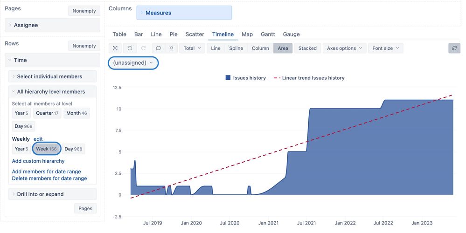The image size is (466, 233).
Task: Select Day 968 level above Weekly
Action: click(23, 126)
